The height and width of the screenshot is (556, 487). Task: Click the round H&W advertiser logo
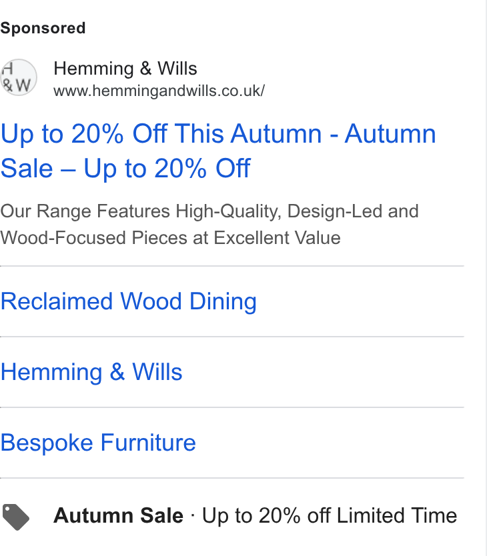pyautogui.click(x=19, y=77)
